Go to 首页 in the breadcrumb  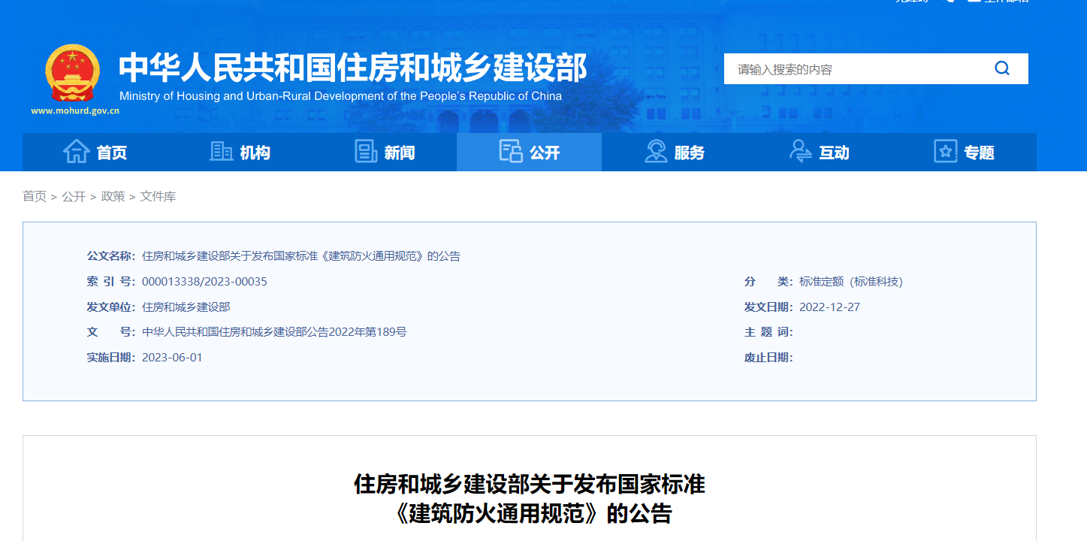click(x=35, y=196)
